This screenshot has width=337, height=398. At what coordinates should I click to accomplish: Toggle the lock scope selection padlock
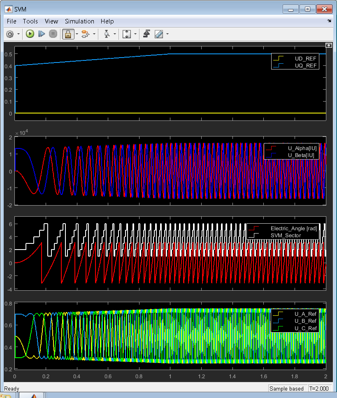(x=68, y=34)
